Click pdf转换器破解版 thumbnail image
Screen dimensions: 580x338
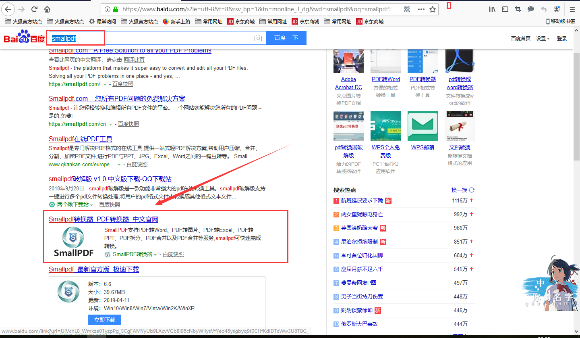coord(348,126)
